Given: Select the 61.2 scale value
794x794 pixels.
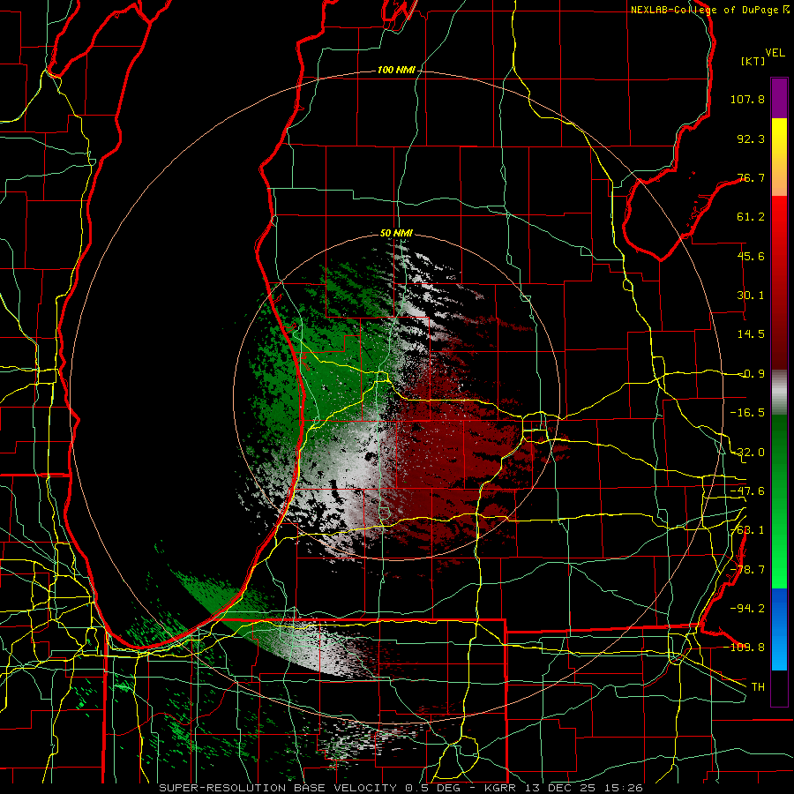Looking at the screenshot, I should point(751,217).
